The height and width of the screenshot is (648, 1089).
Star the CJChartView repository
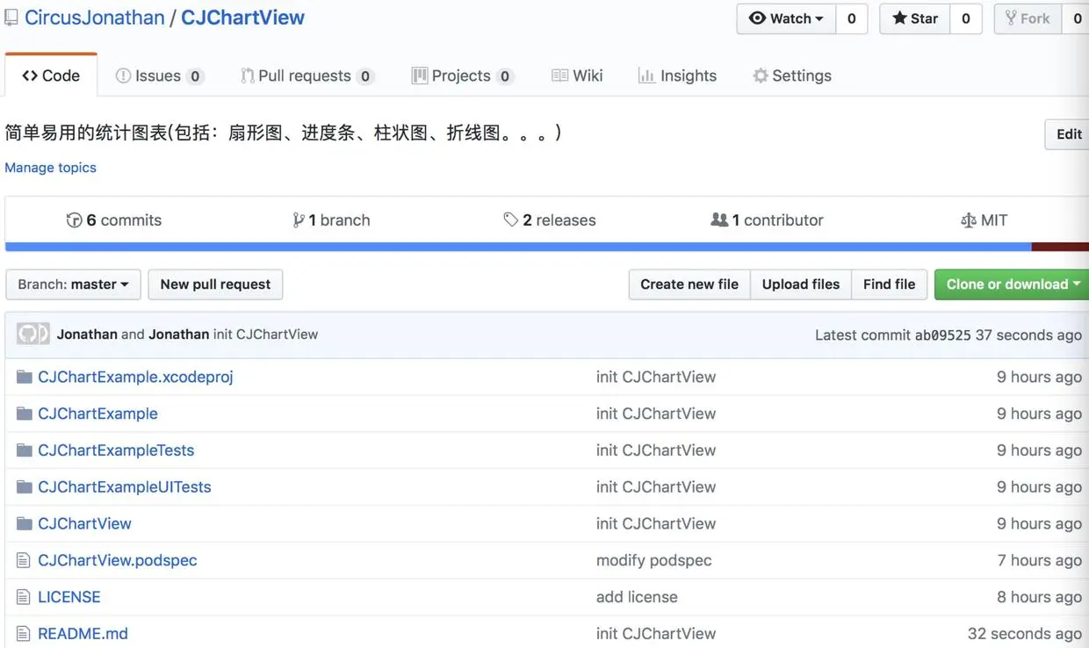pyautogui.click(x=913, y=18)
